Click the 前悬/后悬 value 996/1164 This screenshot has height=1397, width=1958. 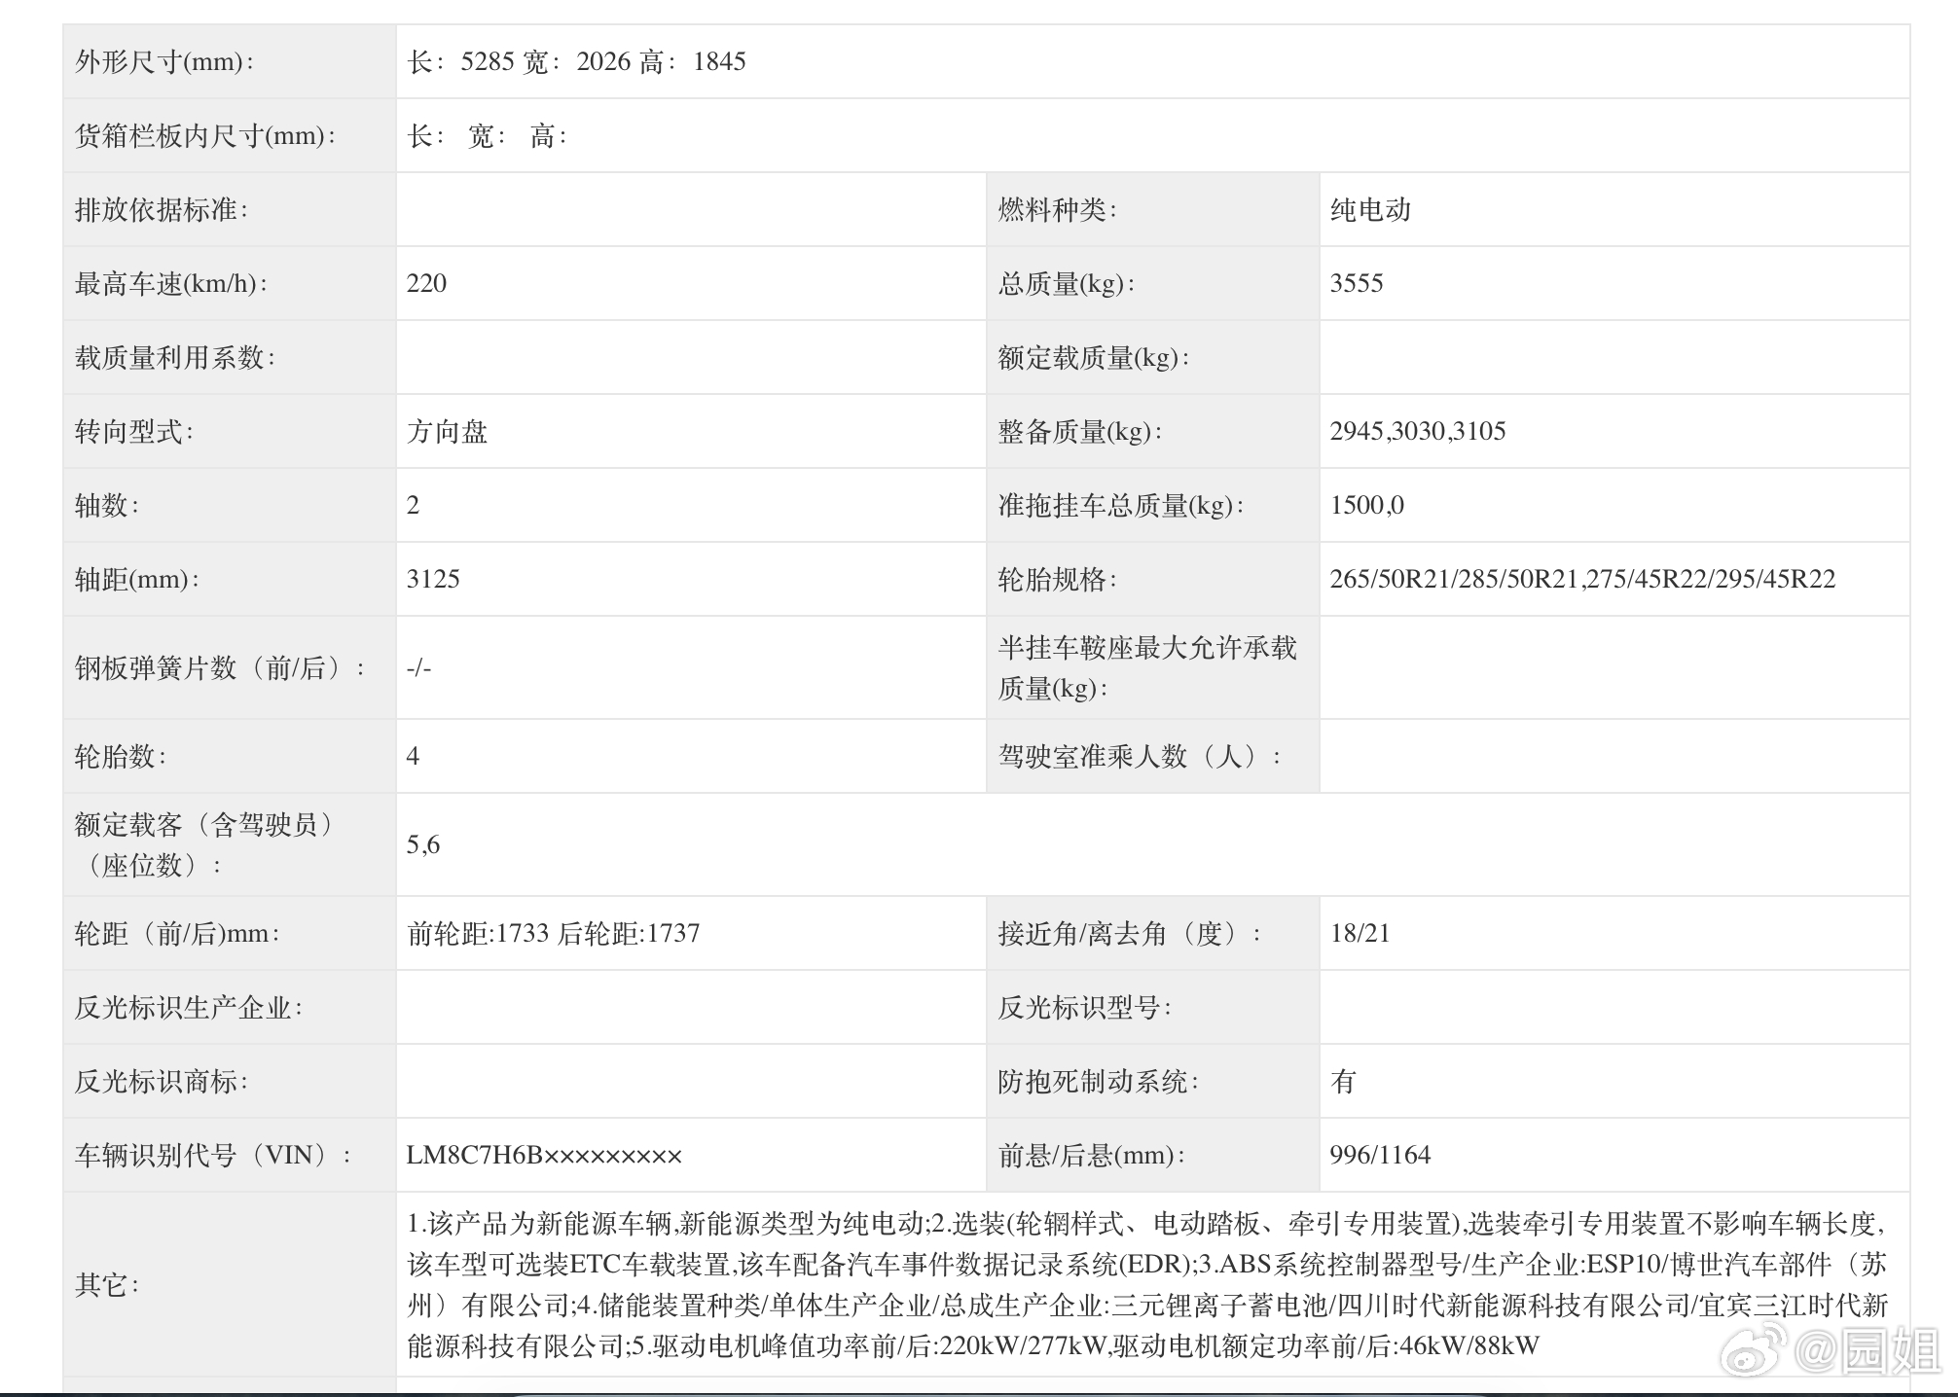(1380, 1156)
